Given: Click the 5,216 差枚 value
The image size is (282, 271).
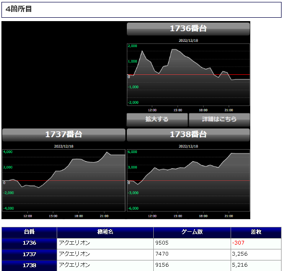Looking at the screenshot, I should pos(240,265).
